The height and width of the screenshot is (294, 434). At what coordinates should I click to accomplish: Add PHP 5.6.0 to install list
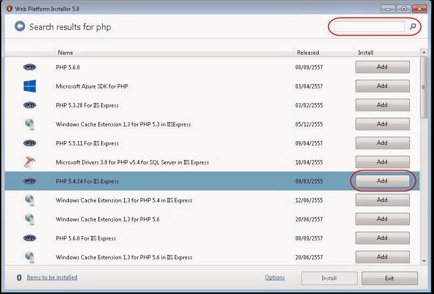[382, 67]
